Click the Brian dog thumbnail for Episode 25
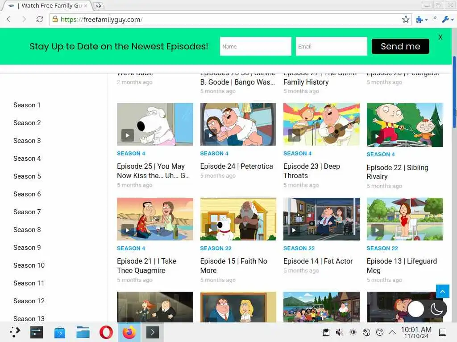Image resolution: width=457 pixels, height=342 pixels. 155,124
